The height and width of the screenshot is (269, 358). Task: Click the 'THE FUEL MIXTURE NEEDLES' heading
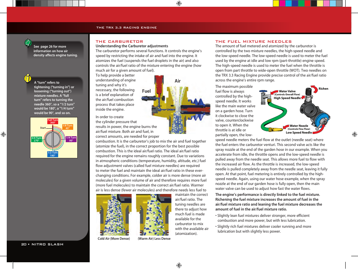[253, 41]
